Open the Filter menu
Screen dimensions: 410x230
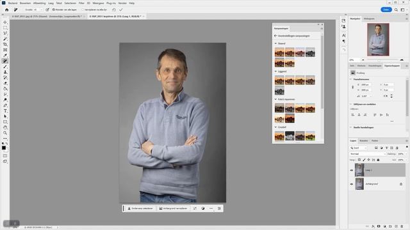coord(81,3)
